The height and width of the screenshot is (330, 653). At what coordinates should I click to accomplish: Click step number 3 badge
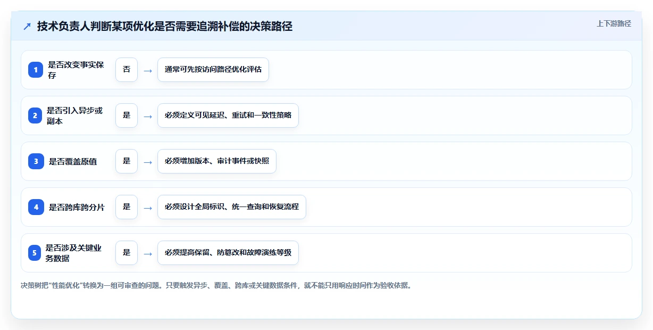pos(36,161)
